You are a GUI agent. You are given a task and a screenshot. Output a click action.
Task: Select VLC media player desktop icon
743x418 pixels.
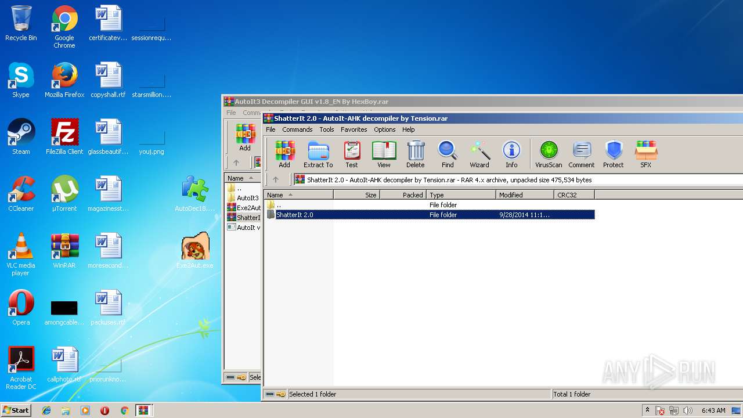pyautogui.click(x=21, y=255)
